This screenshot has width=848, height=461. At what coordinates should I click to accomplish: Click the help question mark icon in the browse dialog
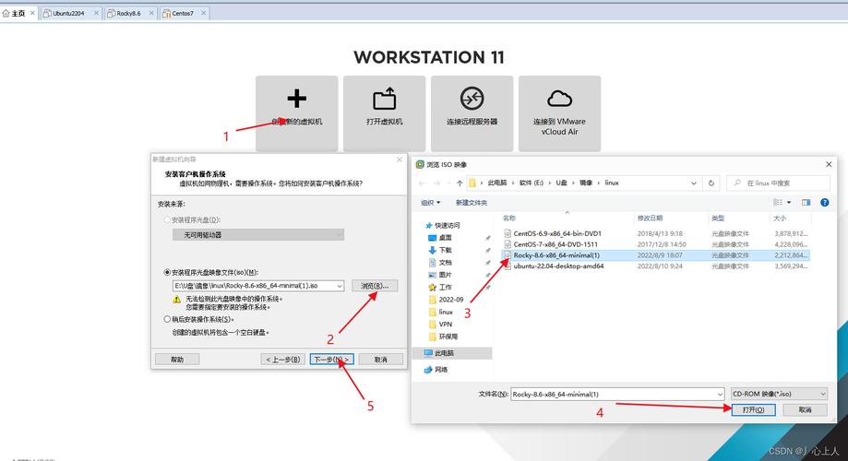824,202
